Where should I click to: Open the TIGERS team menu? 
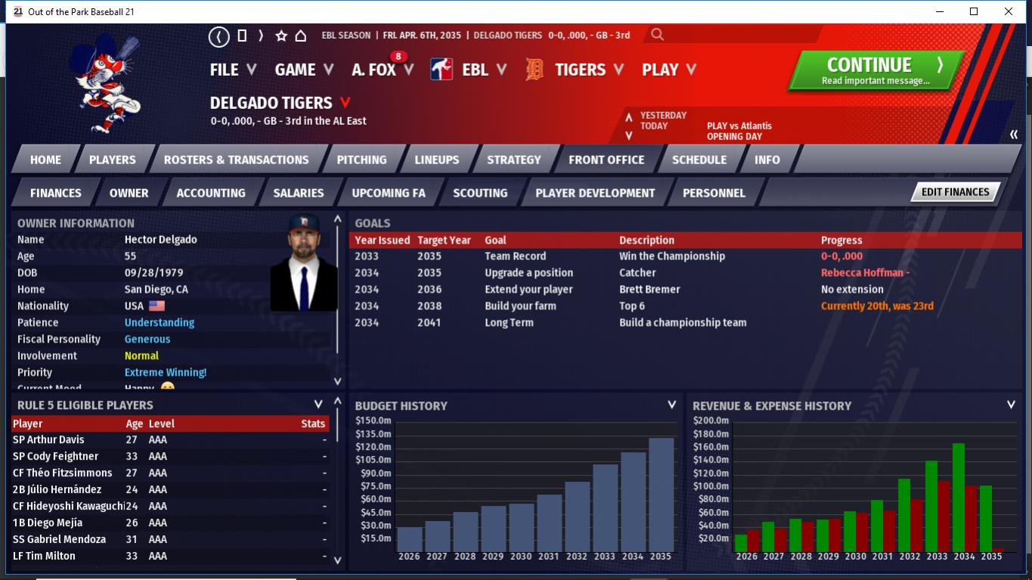click(x=589, y=70)
